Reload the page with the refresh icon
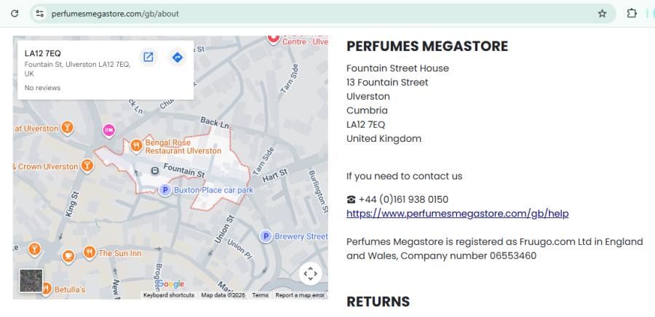 coord(14,13)
